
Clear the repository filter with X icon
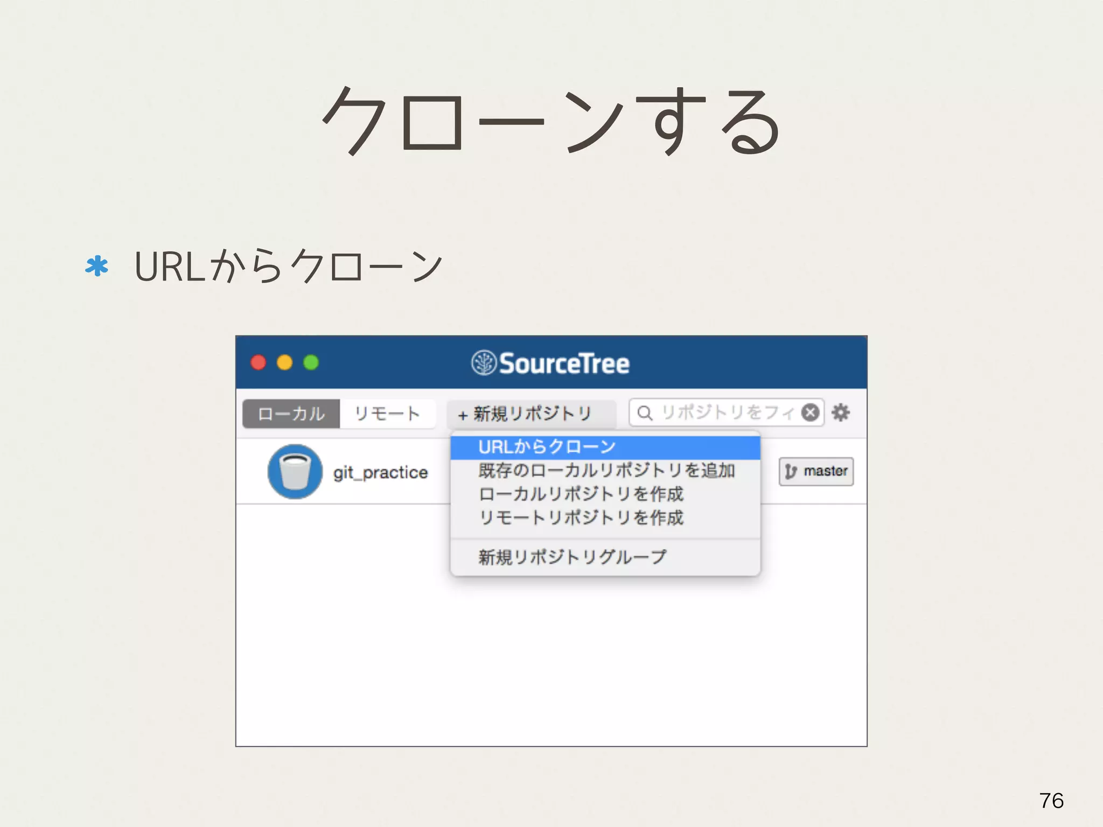point(809,412)
